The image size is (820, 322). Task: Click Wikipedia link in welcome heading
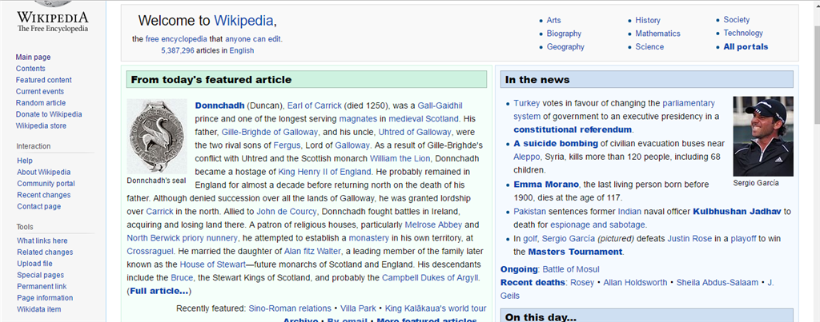click(243, 21)
